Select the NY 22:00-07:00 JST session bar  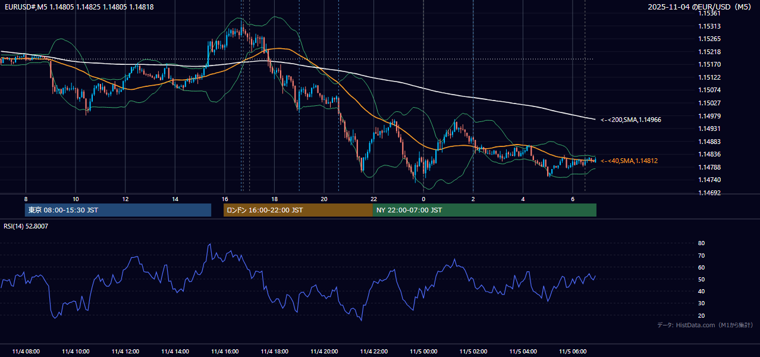tap(485, 210)
